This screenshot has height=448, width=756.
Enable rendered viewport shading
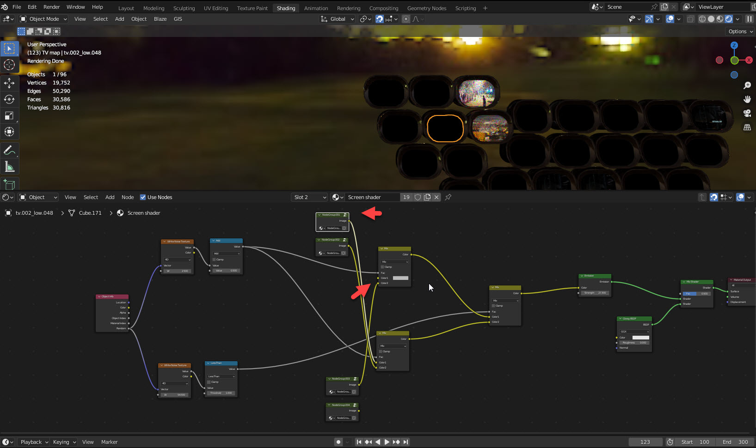(x=729, y=19)
